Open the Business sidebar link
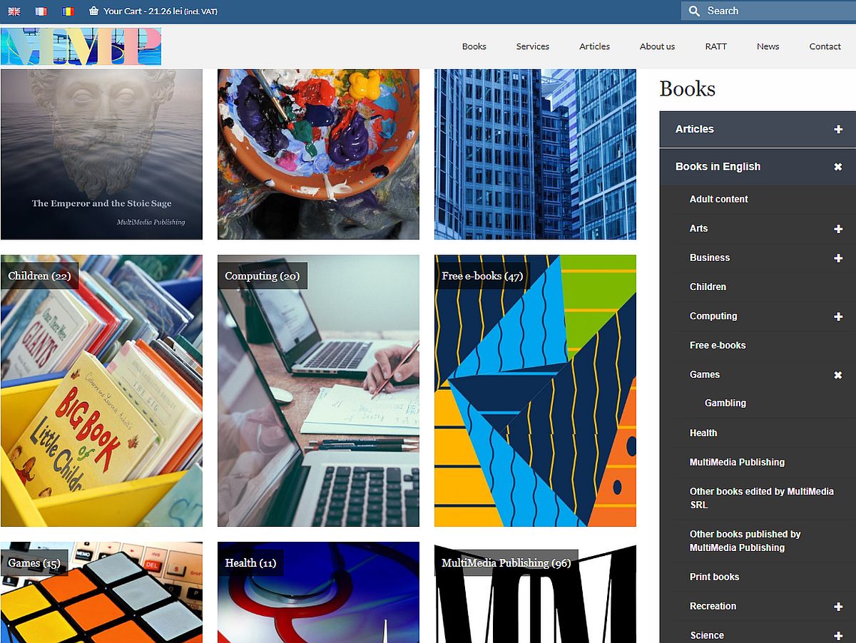The image size is (856, 643). [709, 257]
